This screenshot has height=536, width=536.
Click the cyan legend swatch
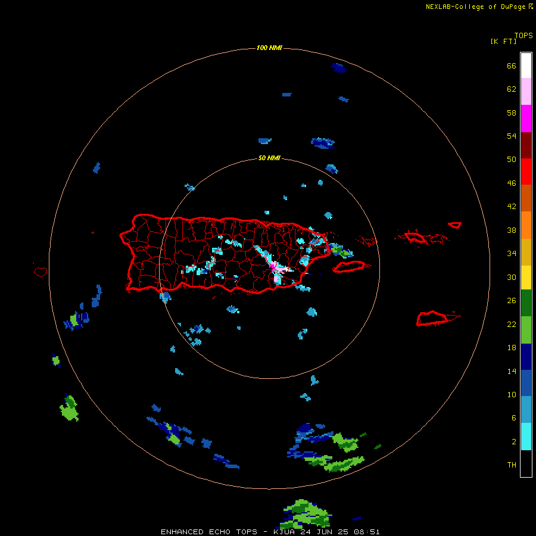click(526, 437)
